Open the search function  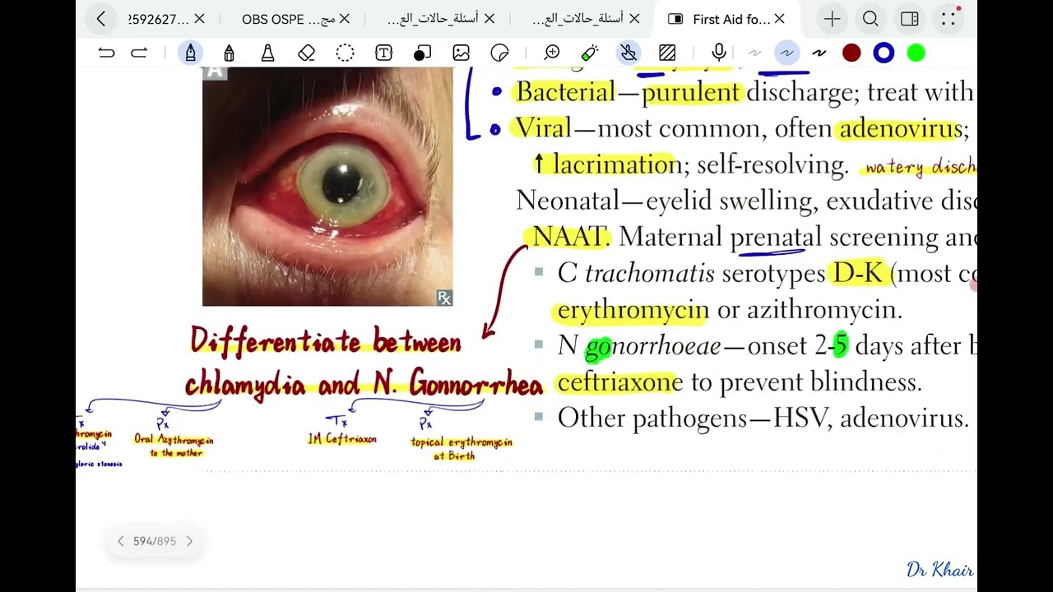pos(870,19)
